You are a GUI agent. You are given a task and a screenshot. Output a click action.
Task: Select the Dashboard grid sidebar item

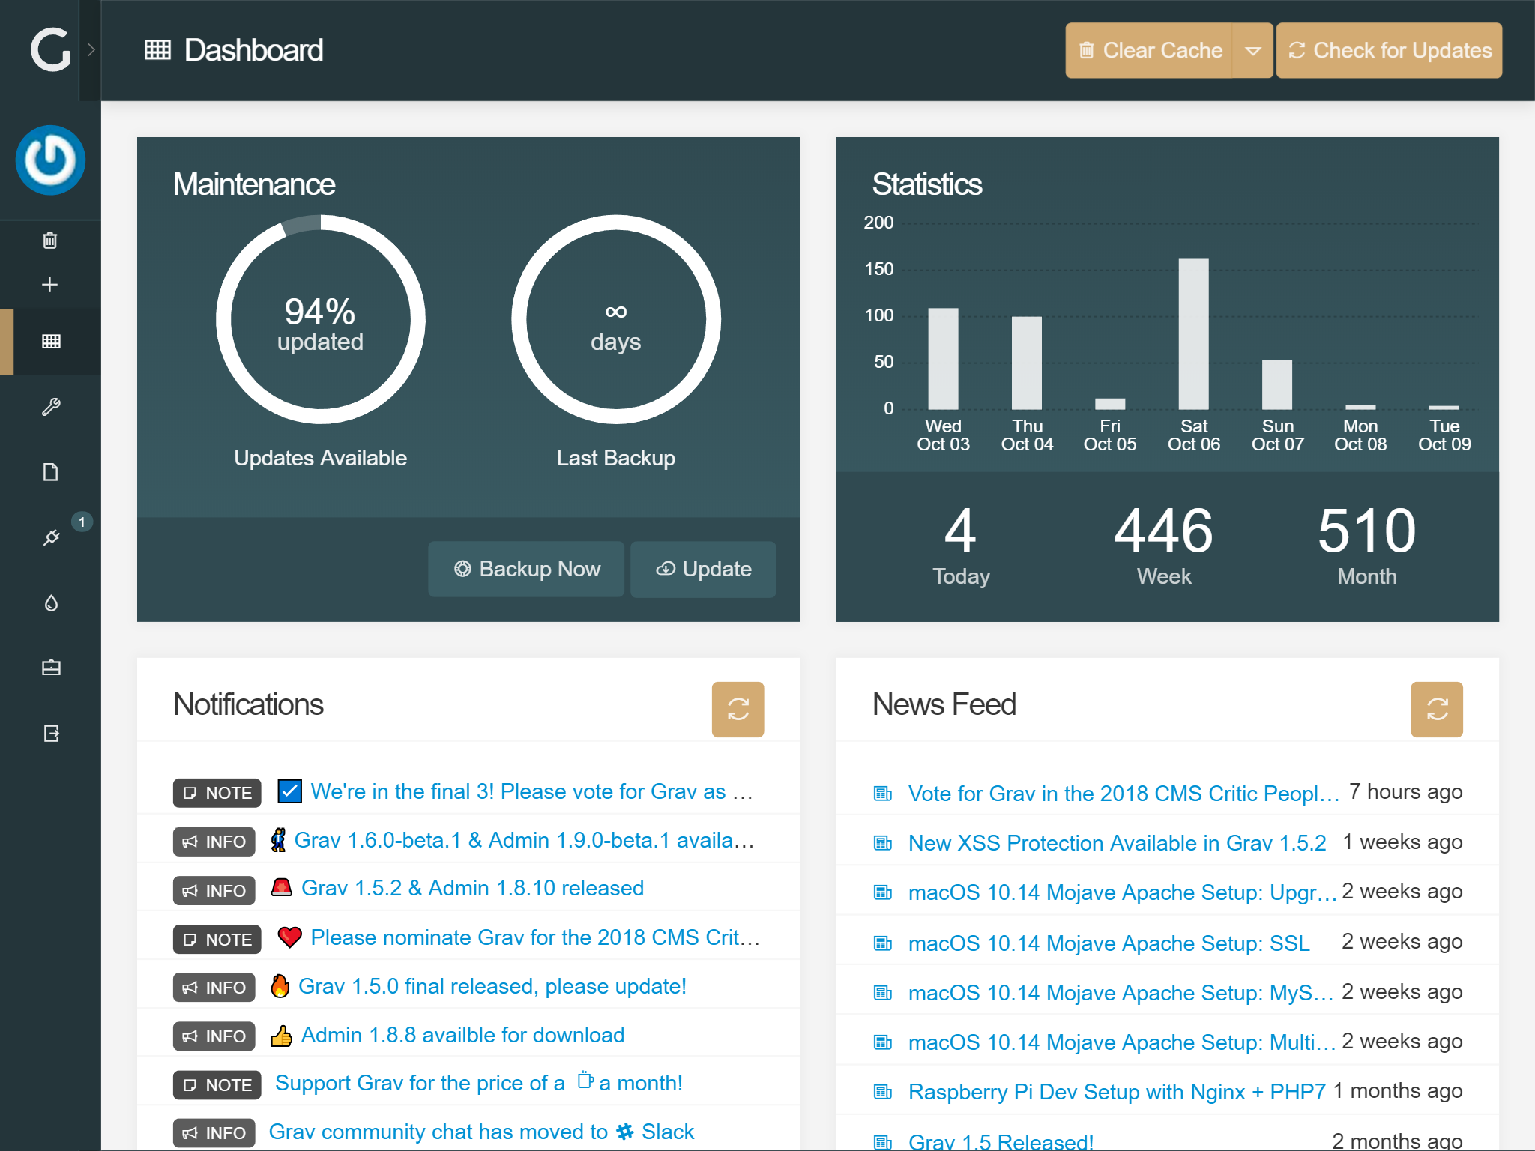pyautogui.click(x=51, y=342)
